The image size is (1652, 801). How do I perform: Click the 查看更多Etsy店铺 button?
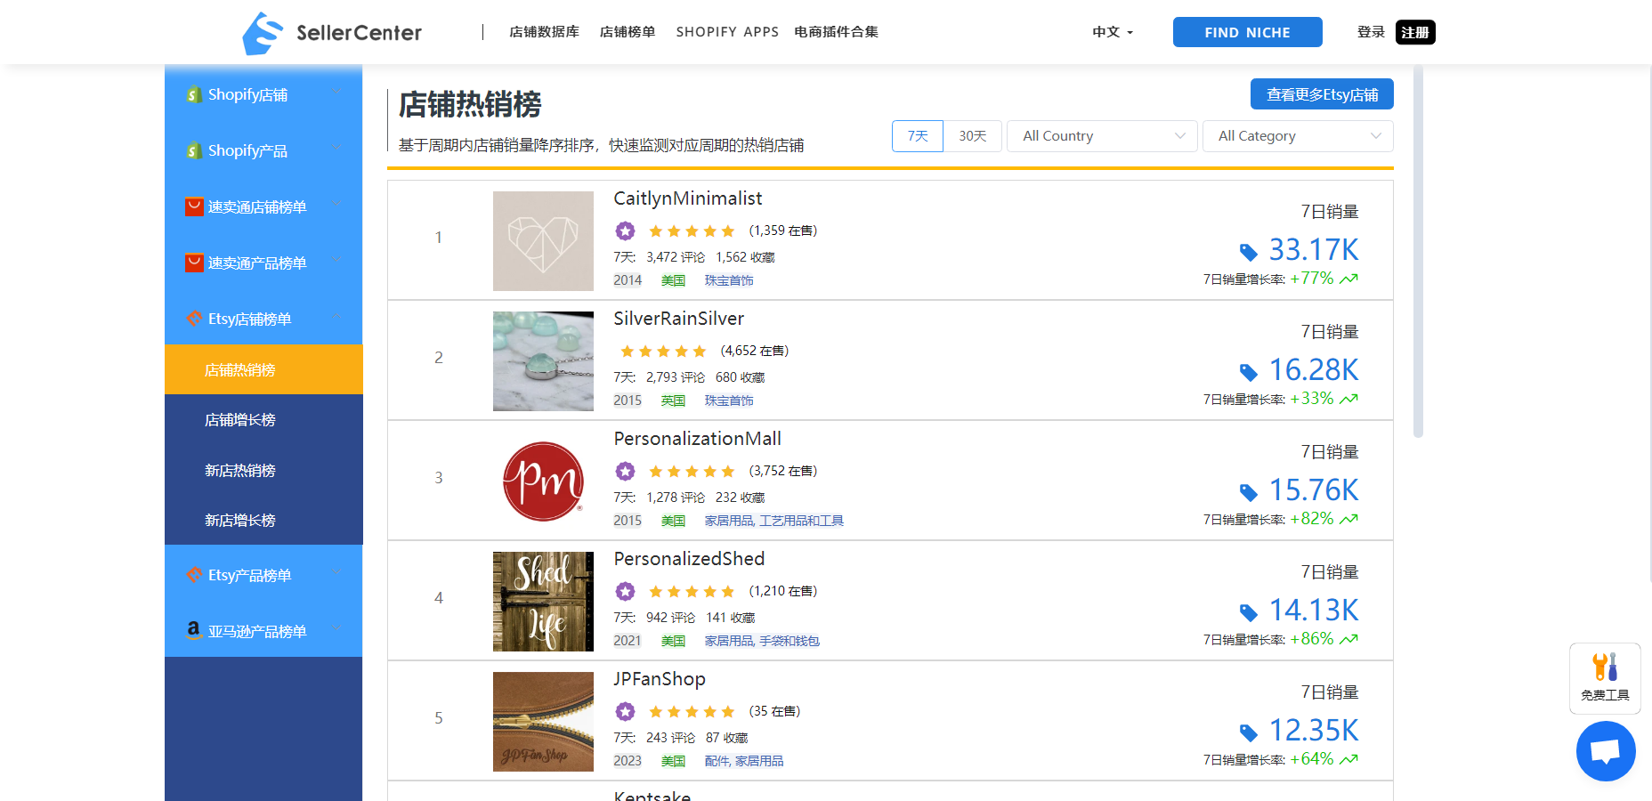(1321, 94)
